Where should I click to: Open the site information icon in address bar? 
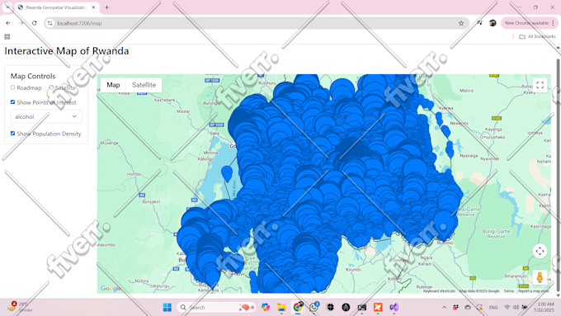pos(50,23)
